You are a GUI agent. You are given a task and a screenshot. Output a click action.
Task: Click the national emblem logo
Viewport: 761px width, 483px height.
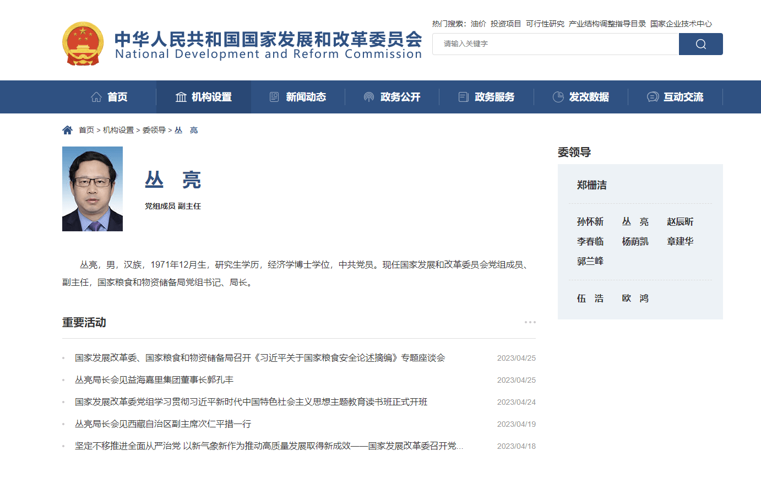(x=83, y=44)
